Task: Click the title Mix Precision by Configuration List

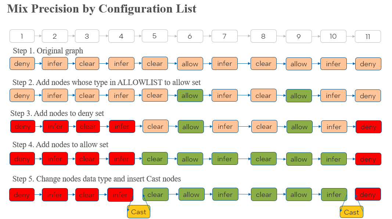Action: 102,9
